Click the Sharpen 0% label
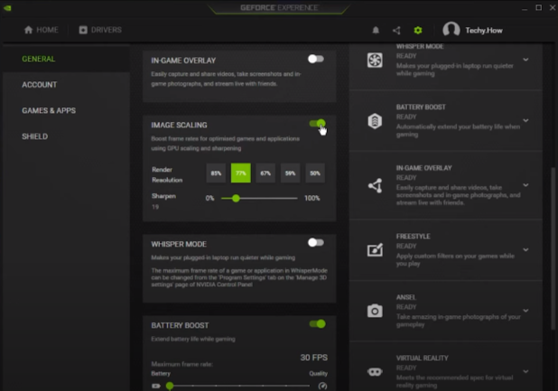The width and height of the screenshot is (558, 391). [x=209, y=198]
